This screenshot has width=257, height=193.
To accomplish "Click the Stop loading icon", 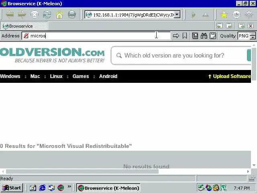I will click(x=35, y=15).
